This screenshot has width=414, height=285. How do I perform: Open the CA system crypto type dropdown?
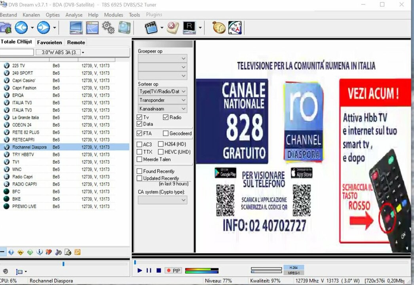(x=162, y=200)
